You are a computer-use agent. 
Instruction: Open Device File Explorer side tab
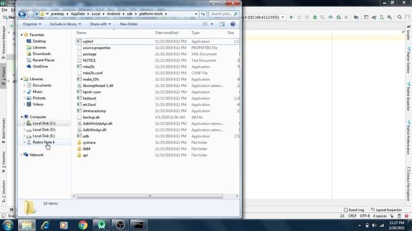click(409, 184)
